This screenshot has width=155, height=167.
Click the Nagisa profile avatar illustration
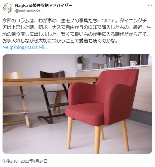point(7,8)
